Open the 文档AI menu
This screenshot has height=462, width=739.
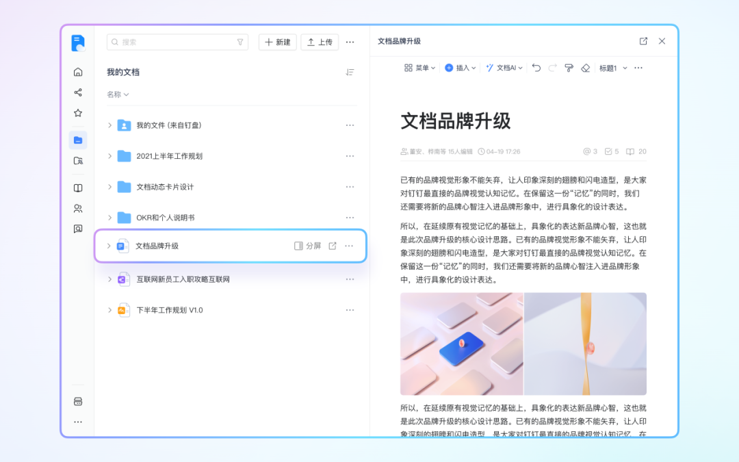pyautogui.click(x=504, y=68)
